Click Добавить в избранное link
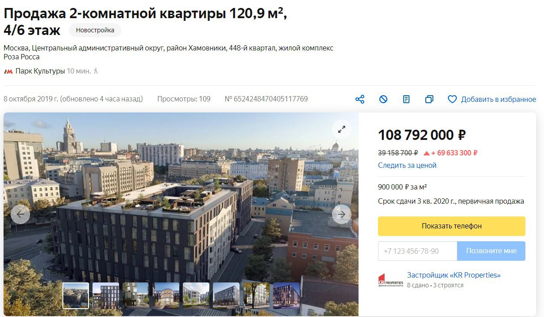This screenshot has height=317, width=544. click(x=498, y=99)
